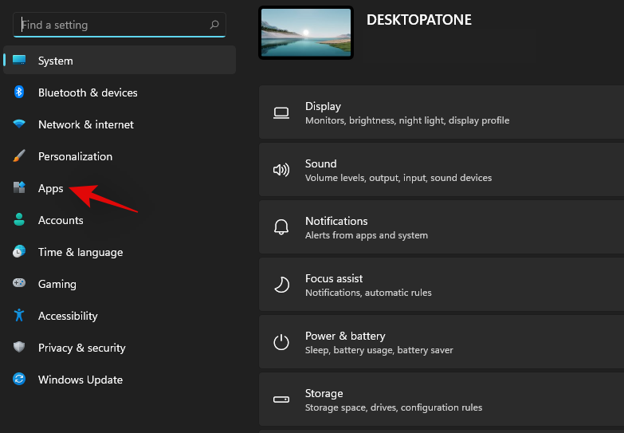624x433 pixels.
Task: Click the Gaming controller icon
Action: click(19, 284)
